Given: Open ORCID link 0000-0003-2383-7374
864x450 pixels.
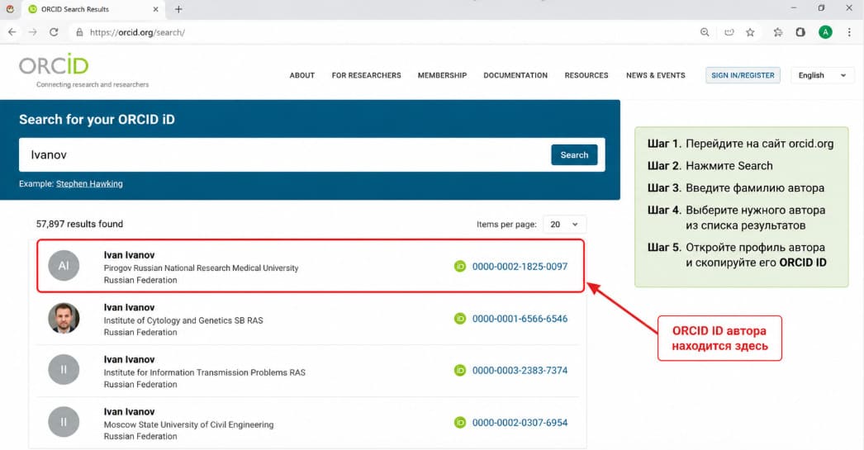Looking at the screenshot, I should [520, 370].
